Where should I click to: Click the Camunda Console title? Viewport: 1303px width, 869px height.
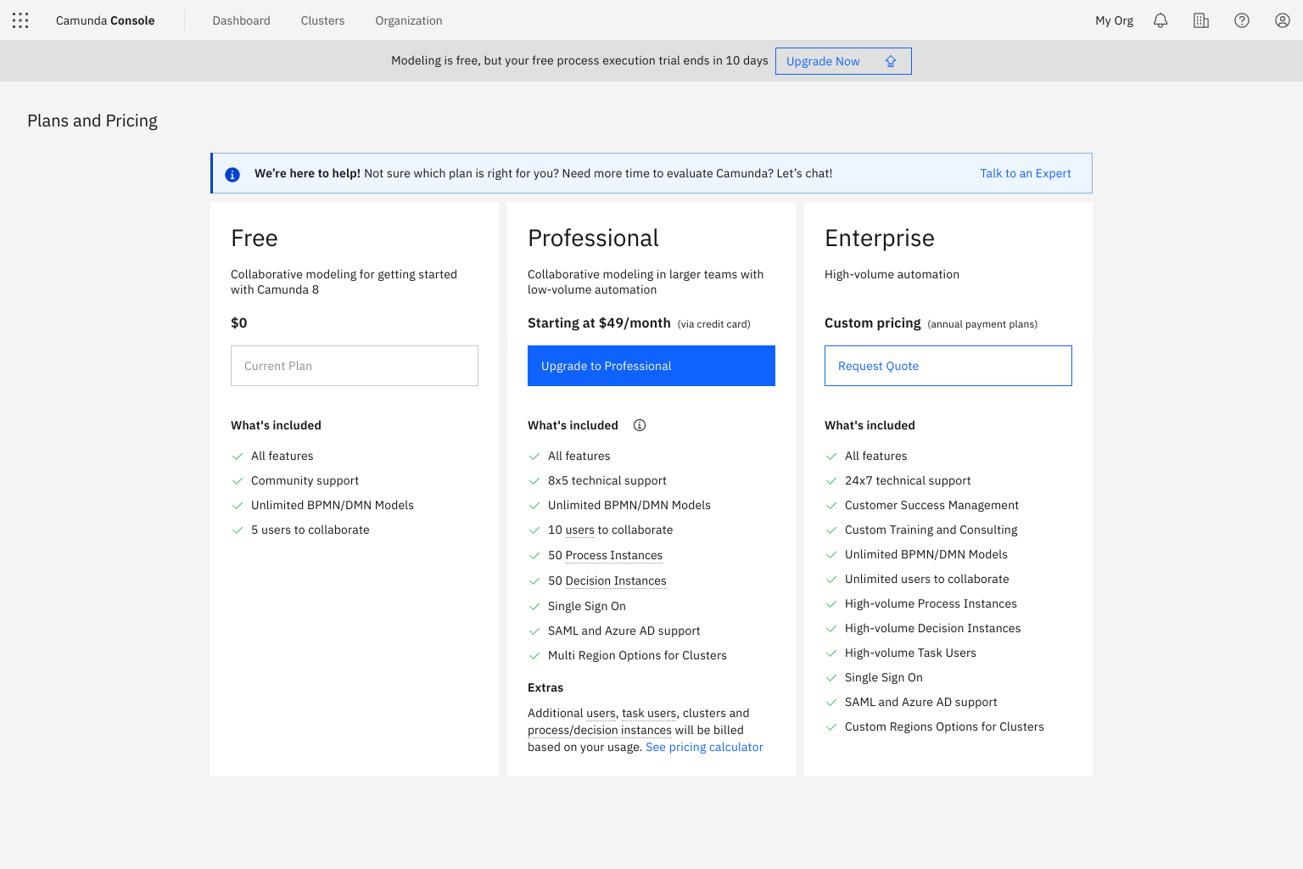105,20
